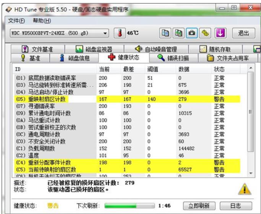261x214 pixels.
Task: Select row (0C) 通电周期计数
Action: click(127, 134)
